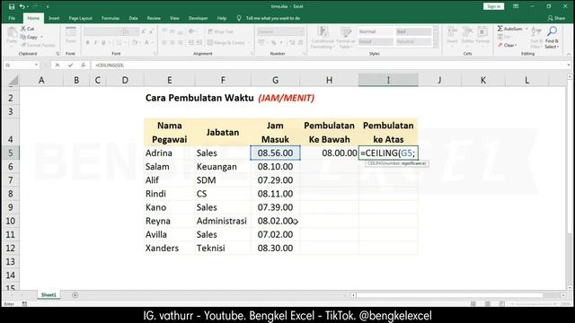The height and width of the screenshot is (323, 575).
Task: Switch to the Page Layout tab
Action: tap(80, 18)
